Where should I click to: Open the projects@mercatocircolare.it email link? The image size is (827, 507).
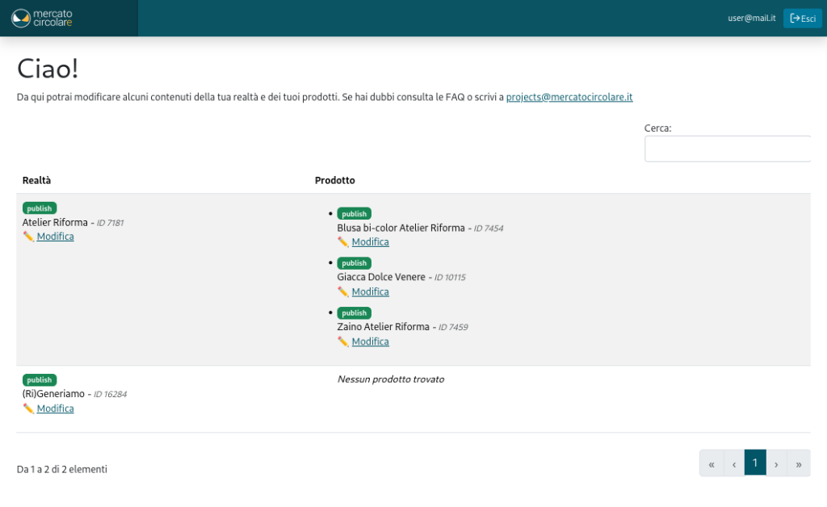(x=569, y=97)
